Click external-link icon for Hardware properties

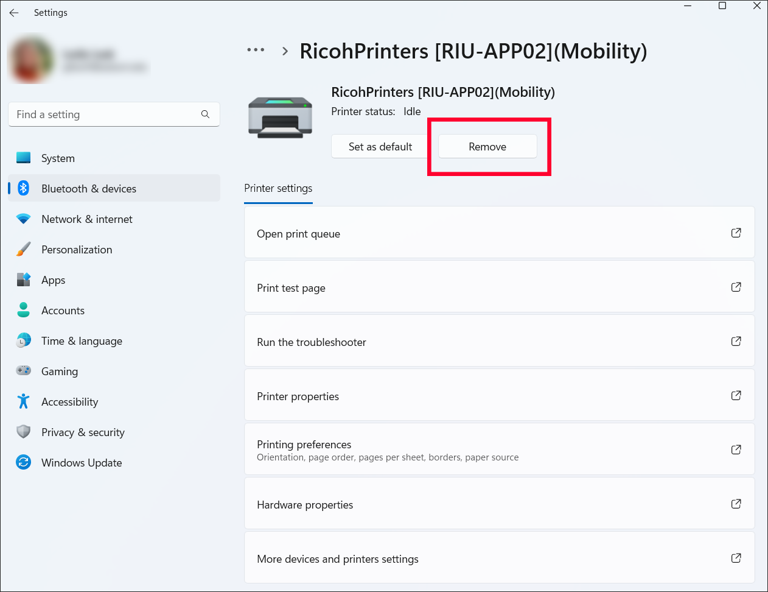tap(736, 504)
